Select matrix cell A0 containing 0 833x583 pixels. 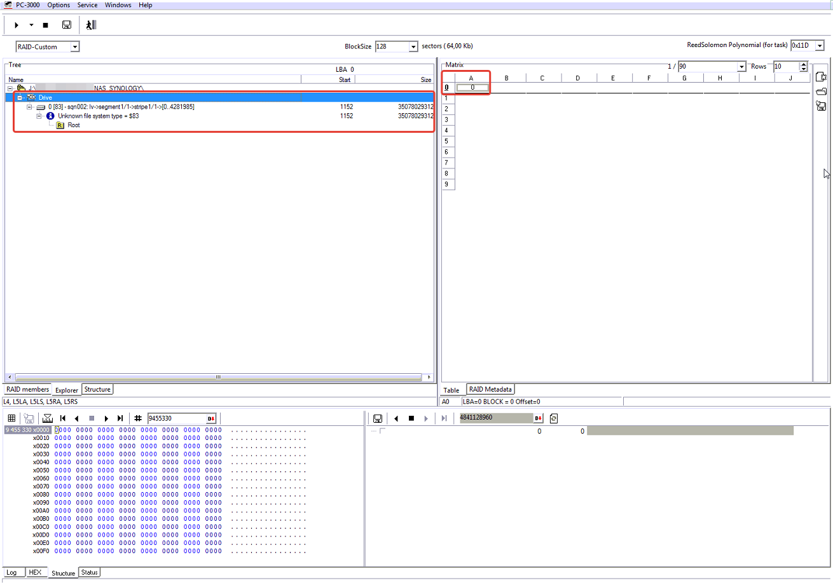tap(472, 88)
